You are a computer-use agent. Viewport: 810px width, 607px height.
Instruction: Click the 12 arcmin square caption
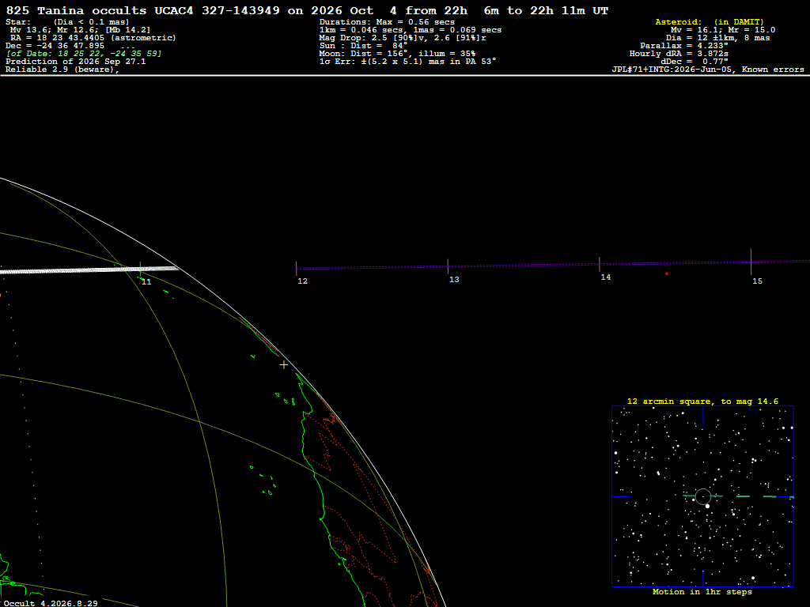click(702, 401)
